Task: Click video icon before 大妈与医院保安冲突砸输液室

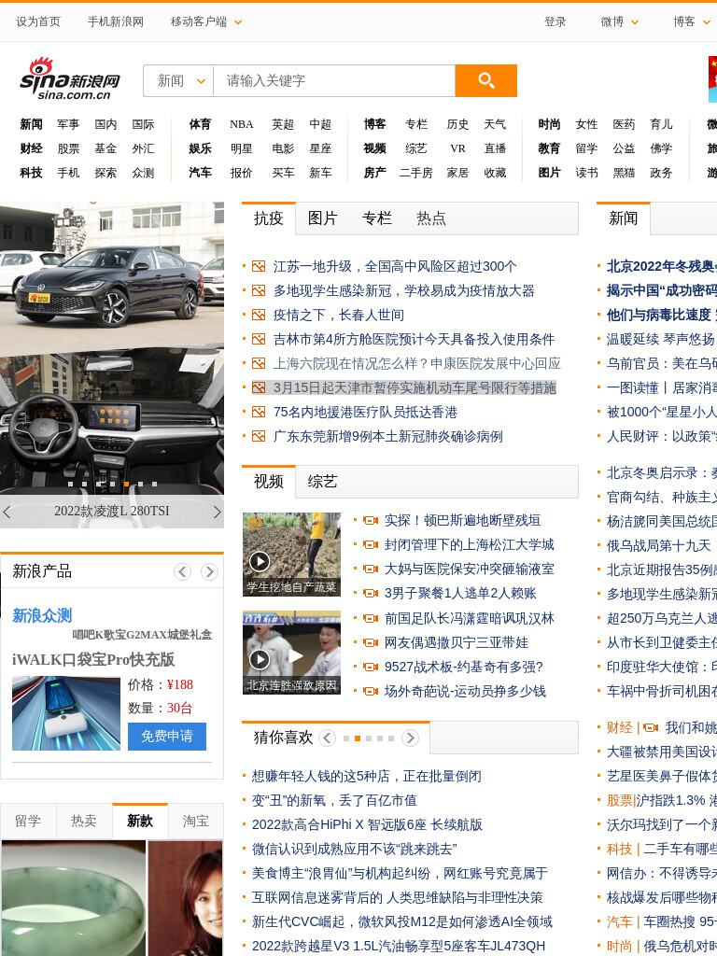Action: [x=370, y=569]
